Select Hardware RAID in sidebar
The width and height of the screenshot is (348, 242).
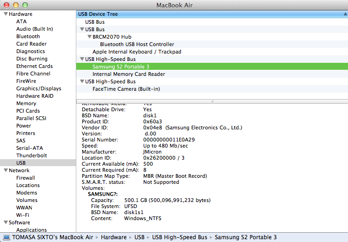[35, 96]
